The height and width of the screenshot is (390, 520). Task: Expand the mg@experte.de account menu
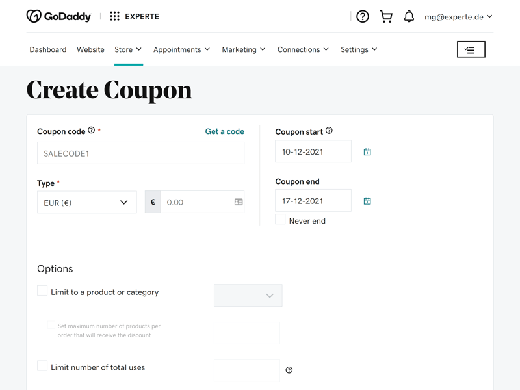point(458,17)
